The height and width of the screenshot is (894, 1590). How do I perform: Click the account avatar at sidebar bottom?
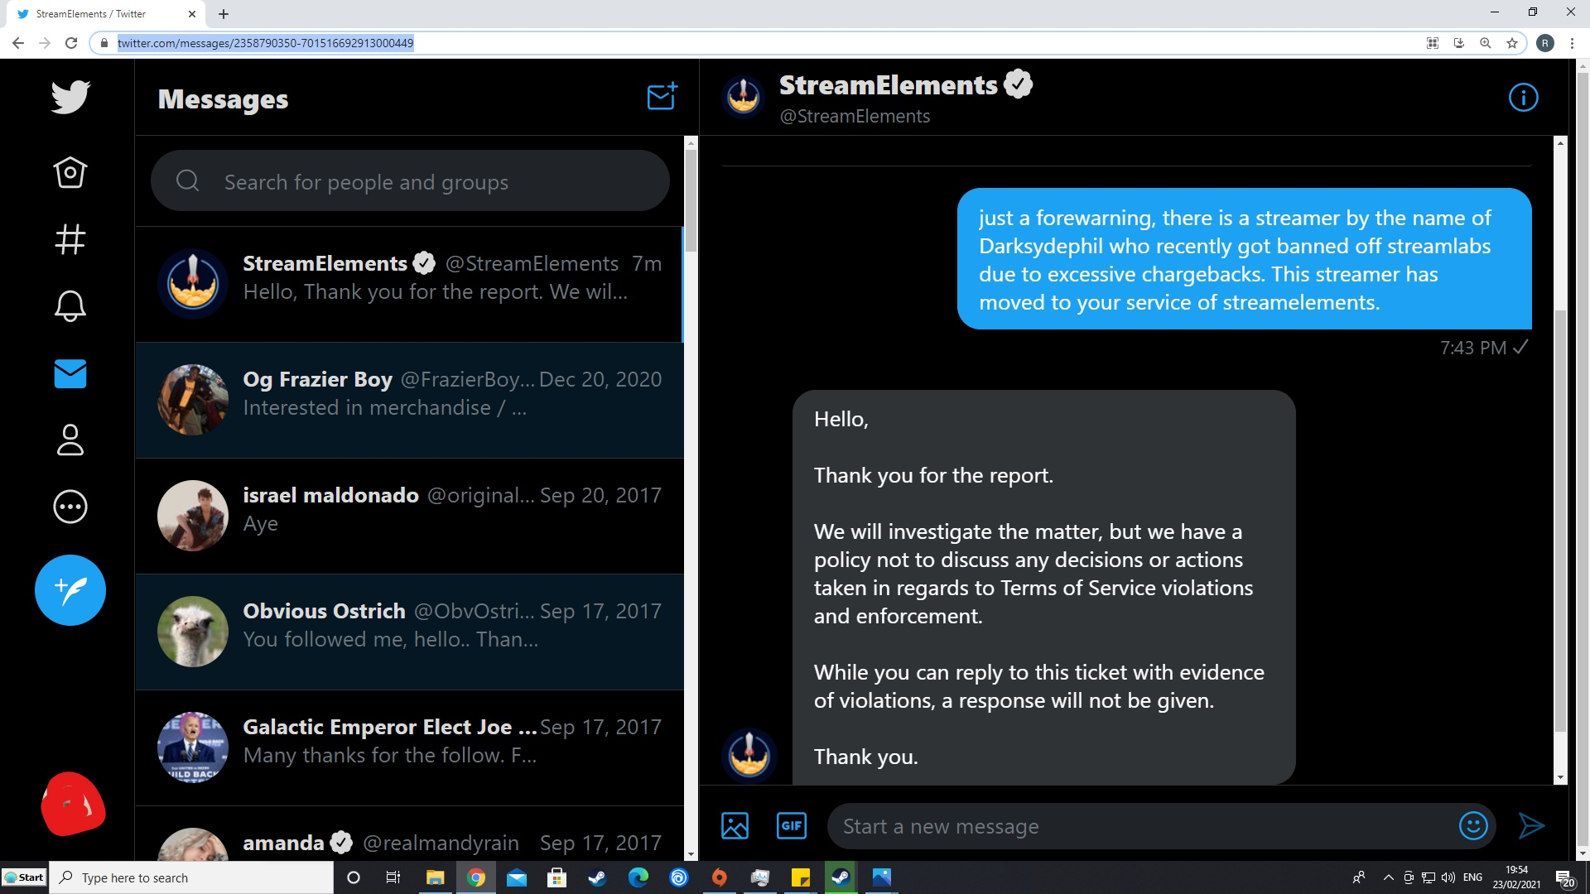point(73,805)
